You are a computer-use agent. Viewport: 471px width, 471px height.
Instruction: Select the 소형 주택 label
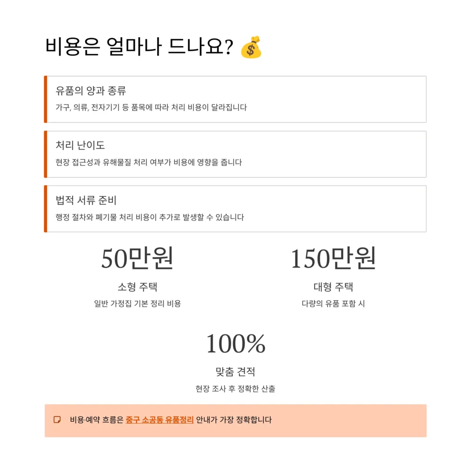coord(137,287)
